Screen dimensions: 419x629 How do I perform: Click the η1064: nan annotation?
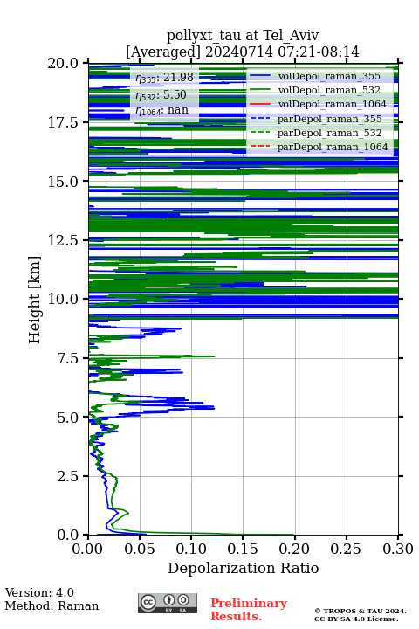(161, 111)
